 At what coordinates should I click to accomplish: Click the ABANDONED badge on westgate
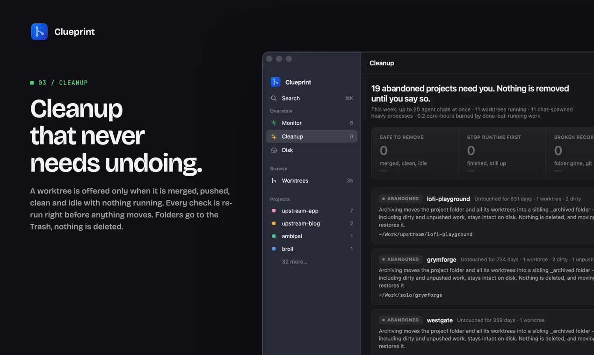[401, 320]
